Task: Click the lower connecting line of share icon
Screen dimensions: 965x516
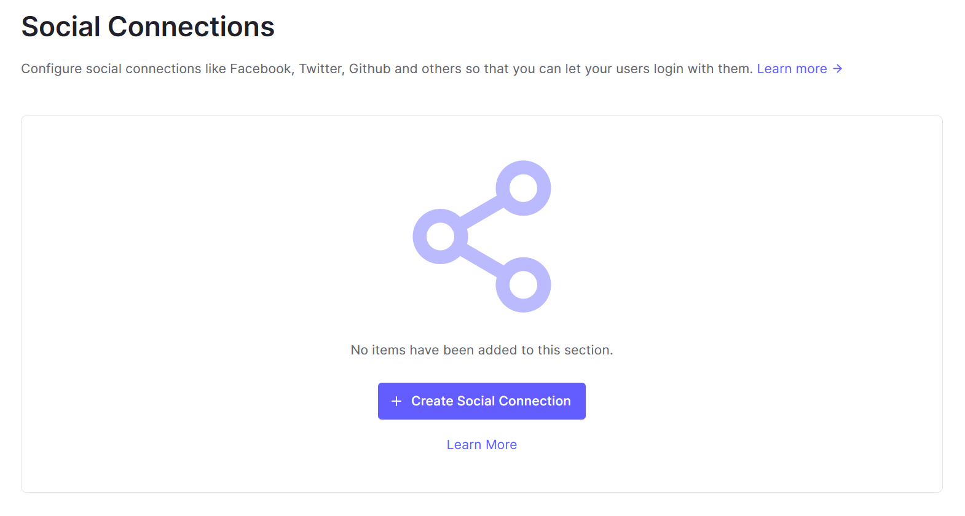Action: pos(482,260)
